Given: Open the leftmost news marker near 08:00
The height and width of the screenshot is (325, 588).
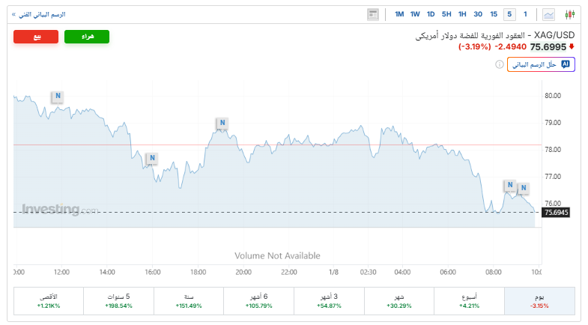Looking at the screenshot, I should coord(509,185).
